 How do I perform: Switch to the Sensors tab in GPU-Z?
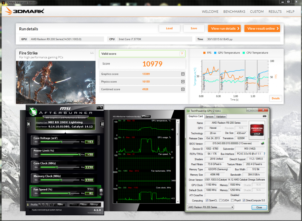(x=209, y=116)
